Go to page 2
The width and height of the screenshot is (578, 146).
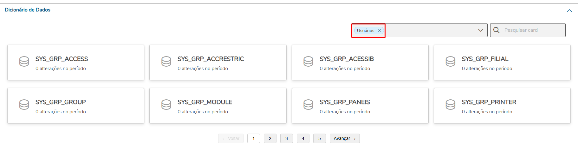[270, 138]
